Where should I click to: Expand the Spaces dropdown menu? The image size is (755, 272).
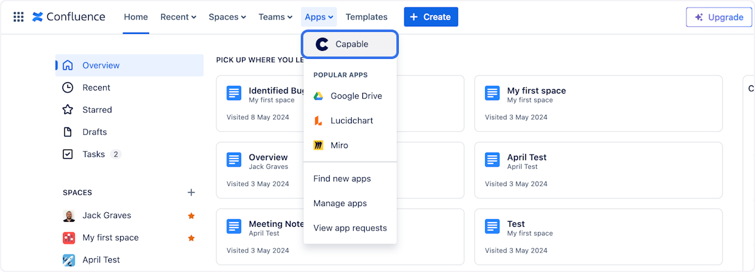point(228,17)
